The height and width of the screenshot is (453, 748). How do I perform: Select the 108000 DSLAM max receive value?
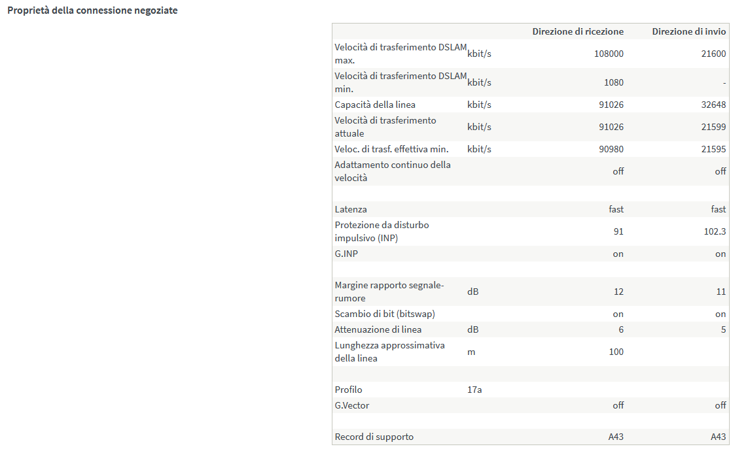click(x=609, y=54)
